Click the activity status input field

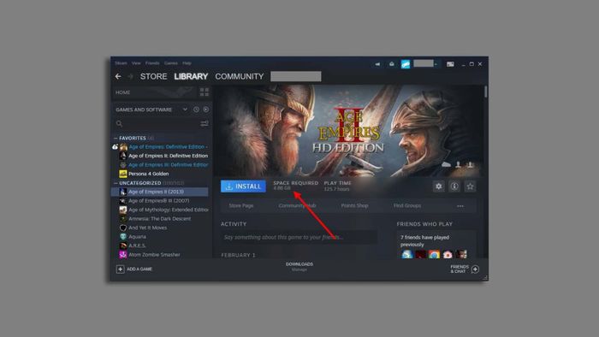(299, 237)
